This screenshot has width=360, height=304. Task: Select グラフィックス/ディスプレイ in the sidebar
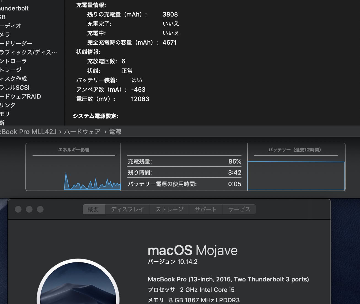[x=28, y=52]
